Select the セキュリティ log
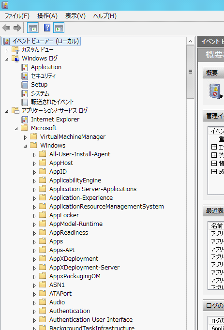224x330 pixels. pos(43,76)
